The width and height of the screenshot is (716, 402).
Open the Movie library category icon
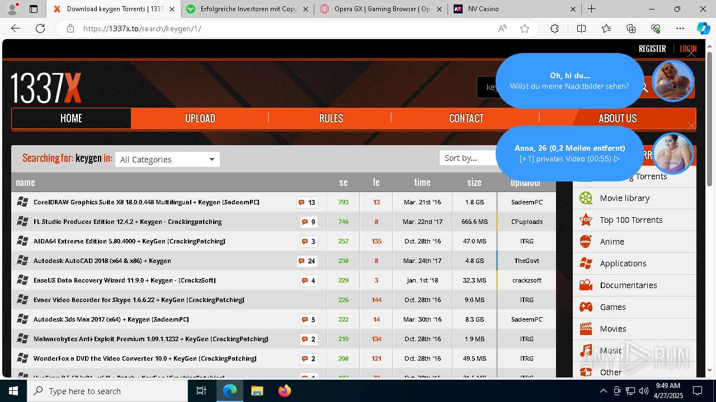(586, 198)
